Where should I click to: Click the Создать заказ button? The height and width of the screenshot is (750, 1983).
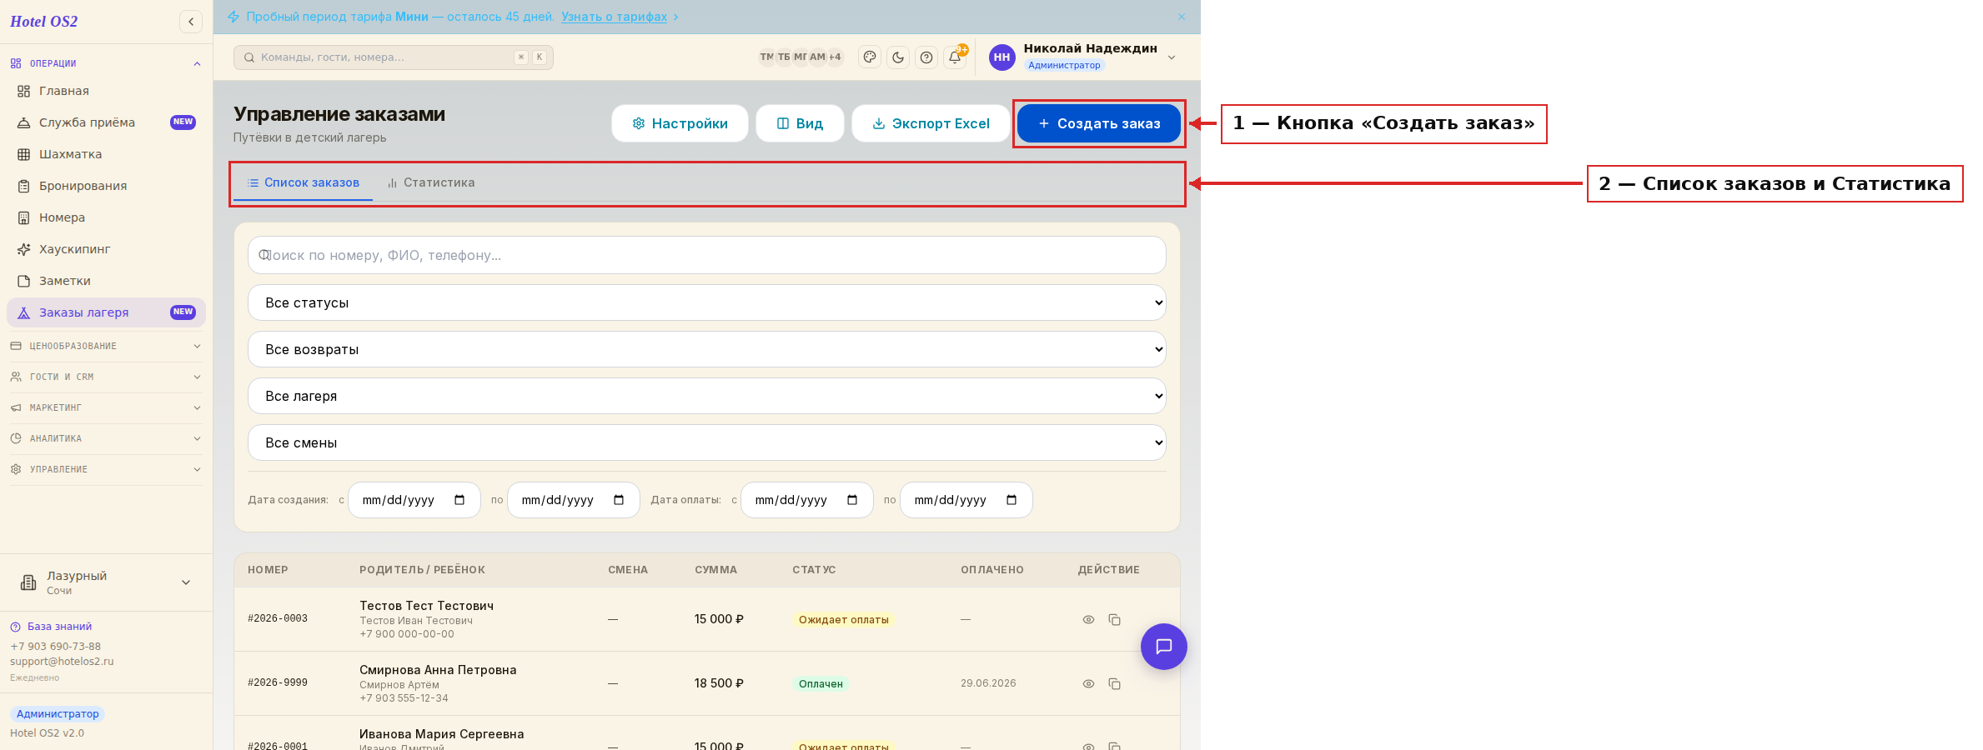(1099, 123)
